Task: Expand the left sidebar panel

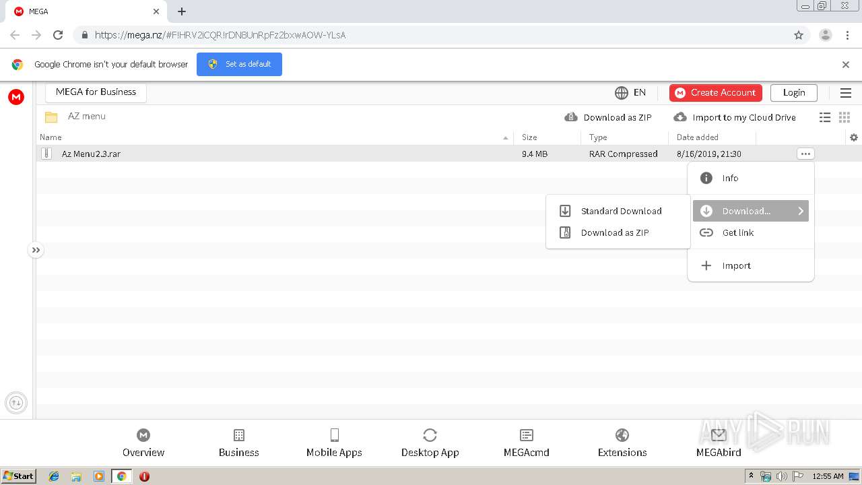Action: (x=36, y=250)
